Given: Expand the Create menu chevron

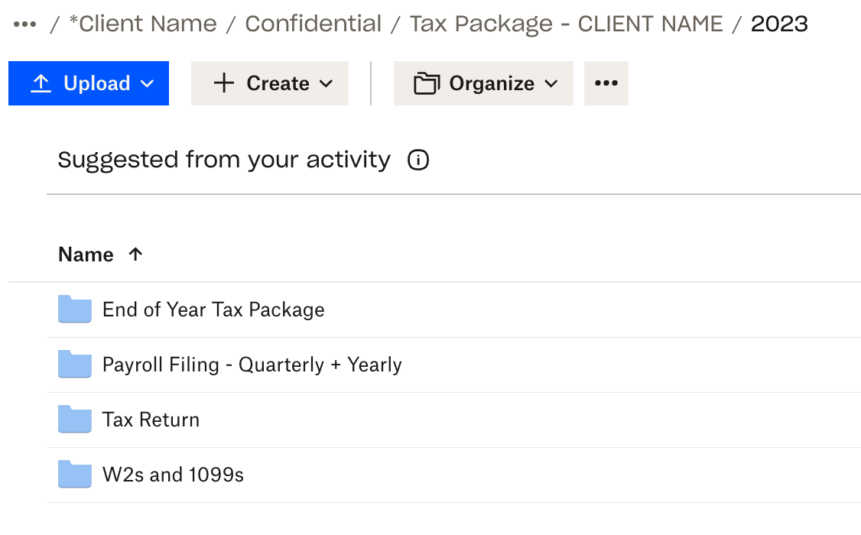Looking at the screenshot, I should click(326, 83).
